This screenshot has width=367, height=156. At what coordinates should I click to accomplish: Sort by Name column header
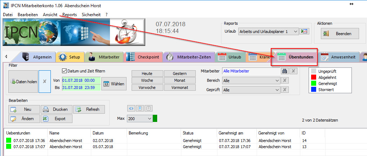(69, 133)
